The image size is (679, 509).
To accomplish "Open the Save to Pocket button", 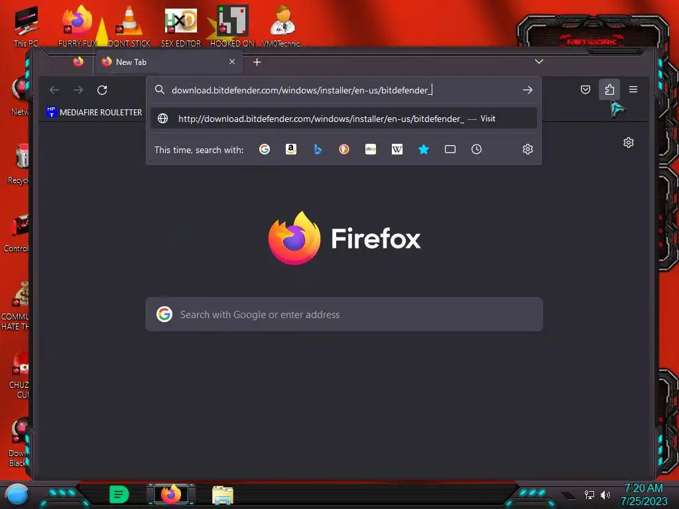I will [x=586, y=89].
